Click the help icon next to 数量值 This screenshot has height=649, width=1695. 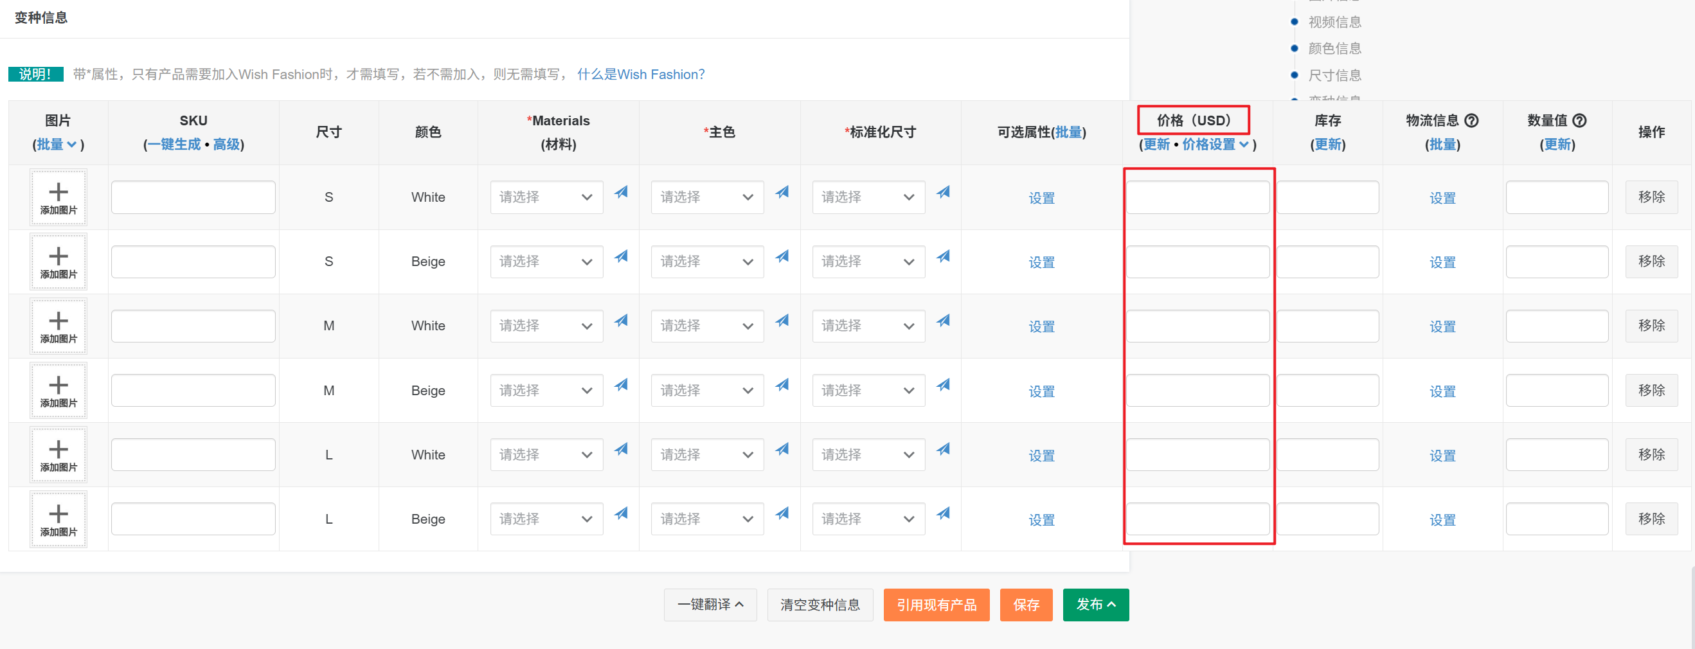click(1579, 120)
